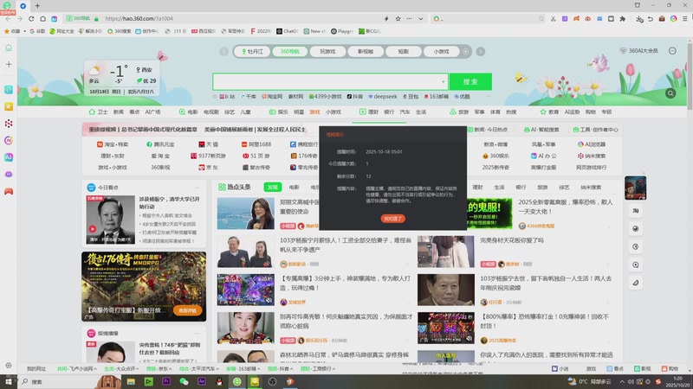Screen dimensions: 693x389
Task: Open Premiere Pro from the Windows taskbar
Action: click(x=166, y=381)
